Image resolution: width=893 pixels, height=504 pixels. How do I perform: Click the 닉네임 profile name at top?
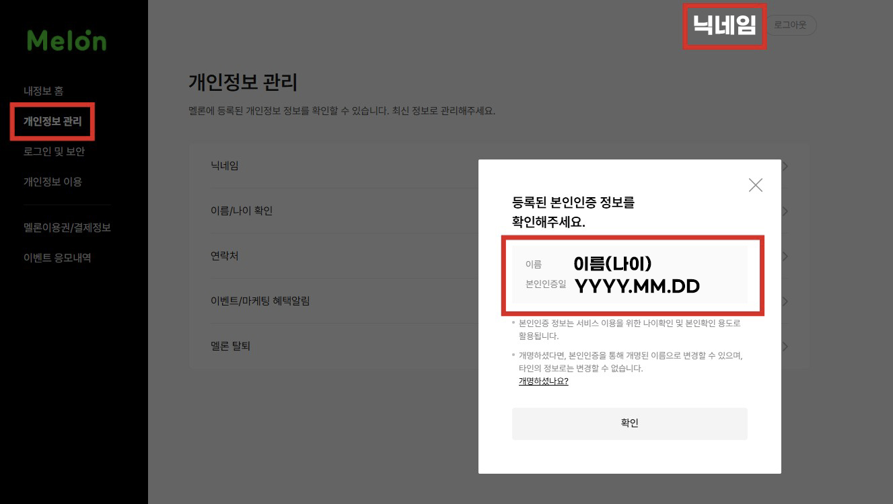pyautogui.click(x=724, y=26)
